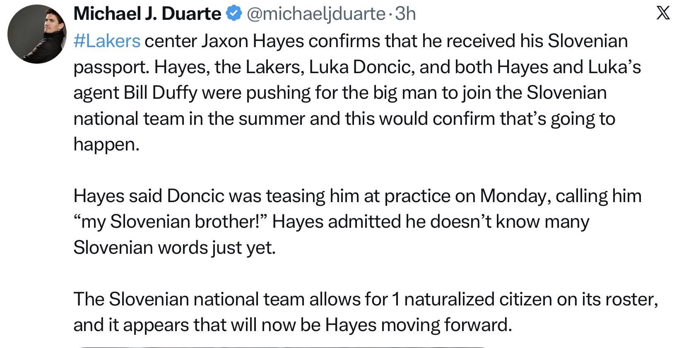The image size is (679, 348).
Task: Open Michael J. Duarte's profile picture
Action: click(x=37, y=35)
